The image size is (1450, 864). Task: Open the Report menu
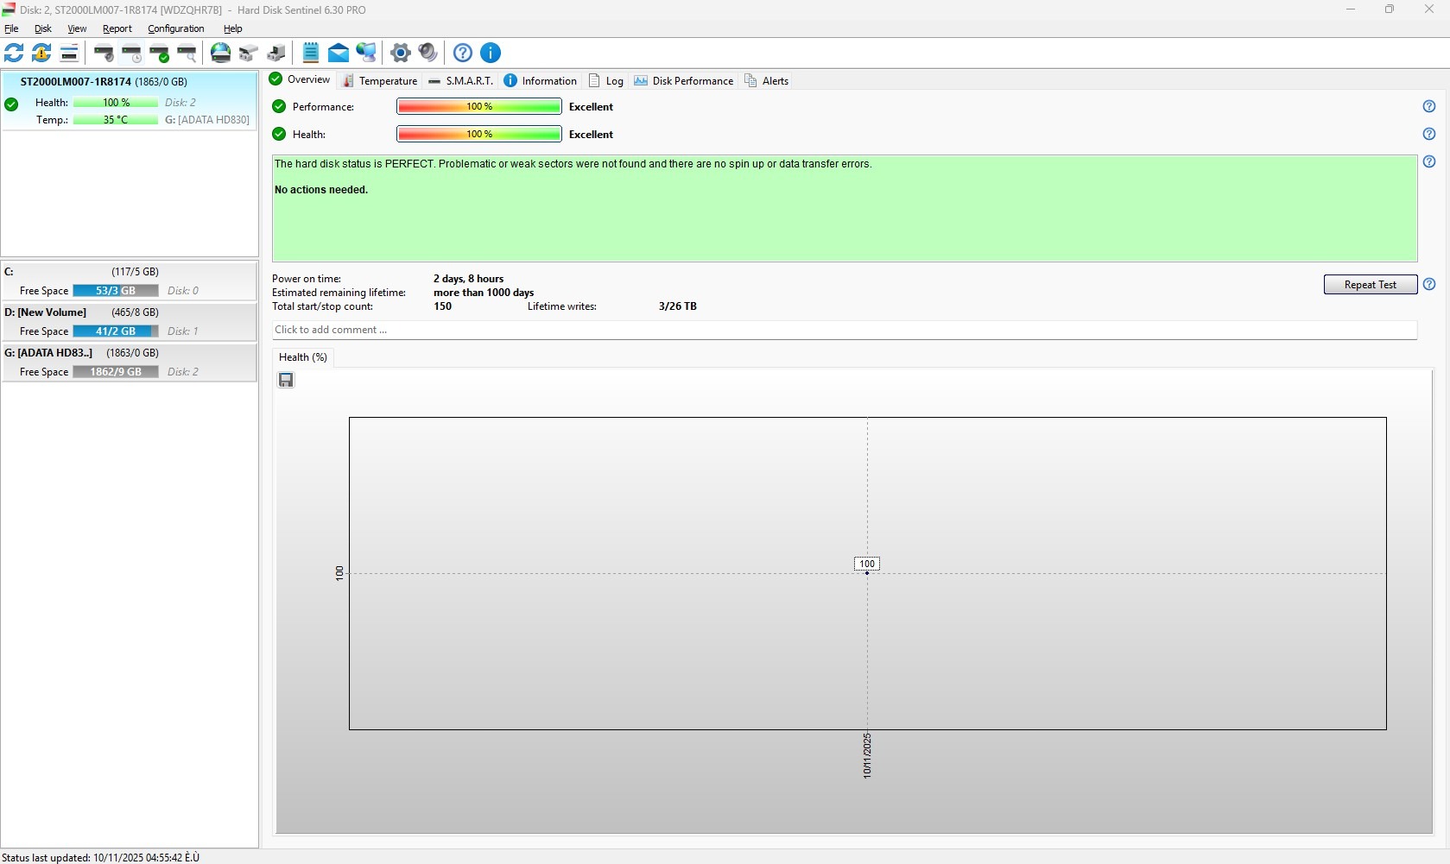(x=117, y=28)
